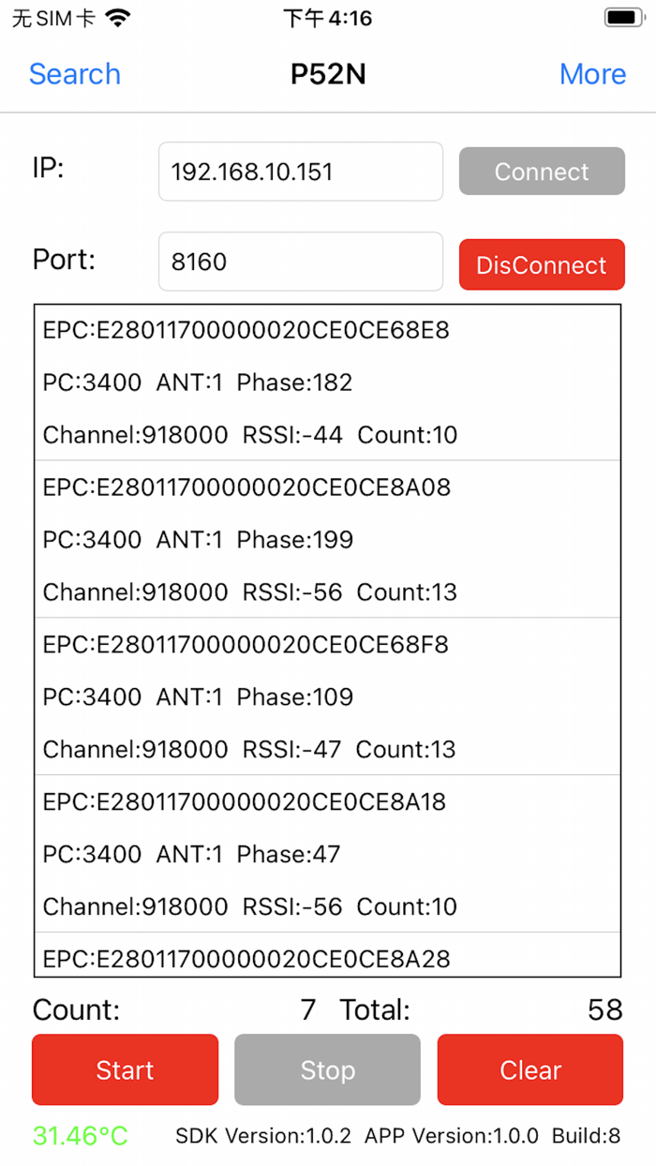Tap the Port number input field

click(300, 262)
